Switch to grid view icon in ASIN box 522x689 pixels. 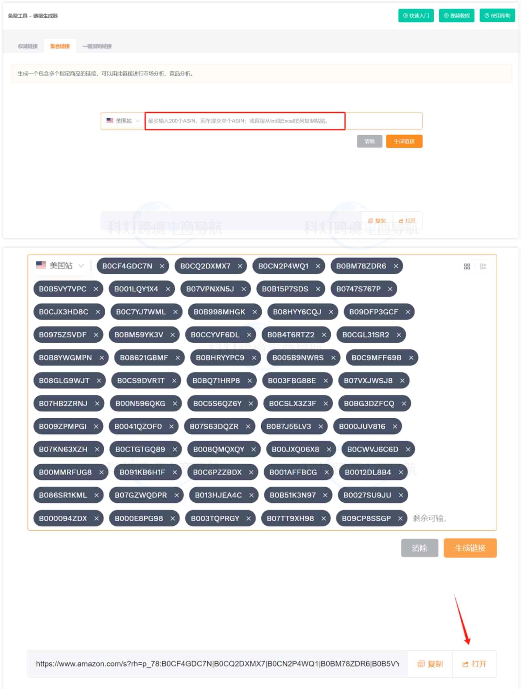pyautogui.click(x=467, y=266)
